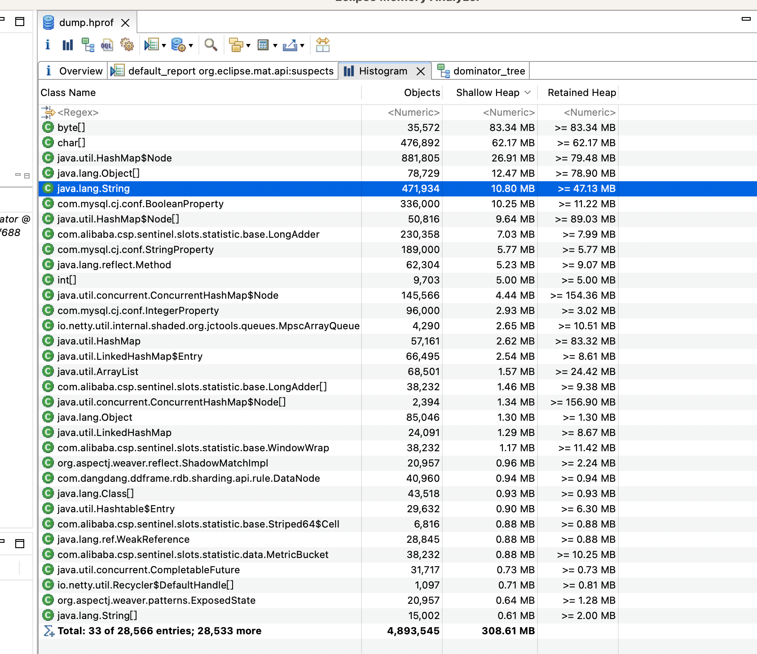Screen dimensions: 757x654
Task: Expand the Export dropdown arrow
Action: [302, 46]
